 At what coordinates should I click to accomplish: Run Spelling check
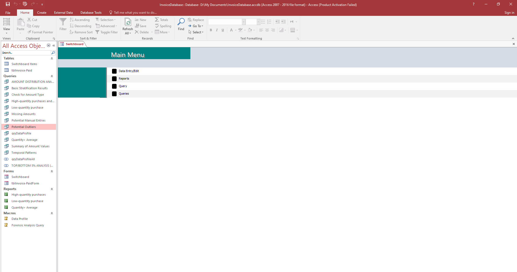pos(163,26)
